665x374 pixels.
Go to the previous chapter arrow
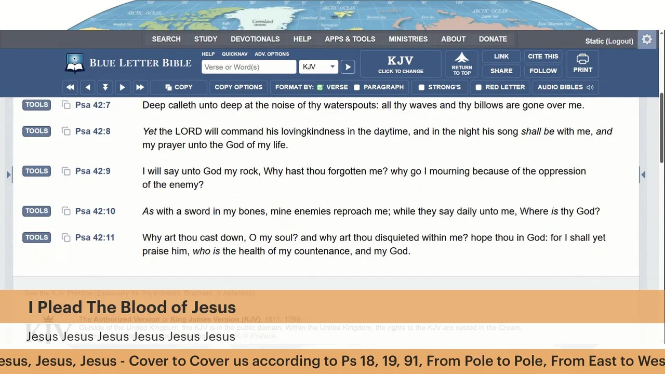[88, 87]
